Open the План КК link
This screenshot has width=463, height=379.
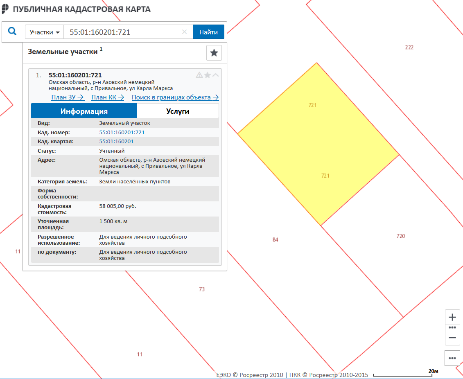point(107,97)
